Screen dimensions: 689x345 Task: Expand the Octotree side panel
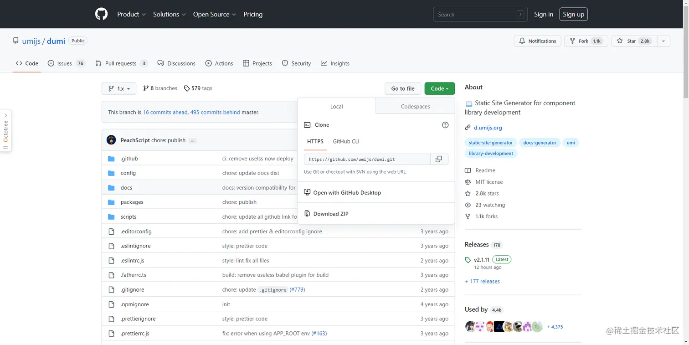coord(5,131)
